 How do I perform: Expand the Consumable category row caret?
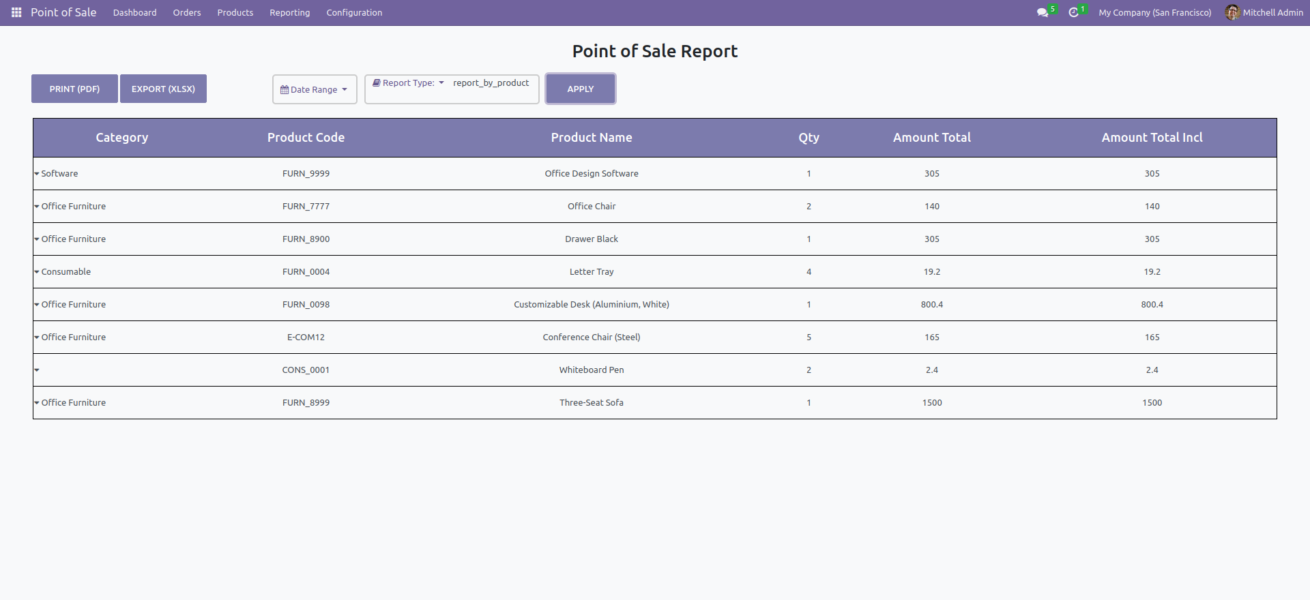tap(37, 272)
